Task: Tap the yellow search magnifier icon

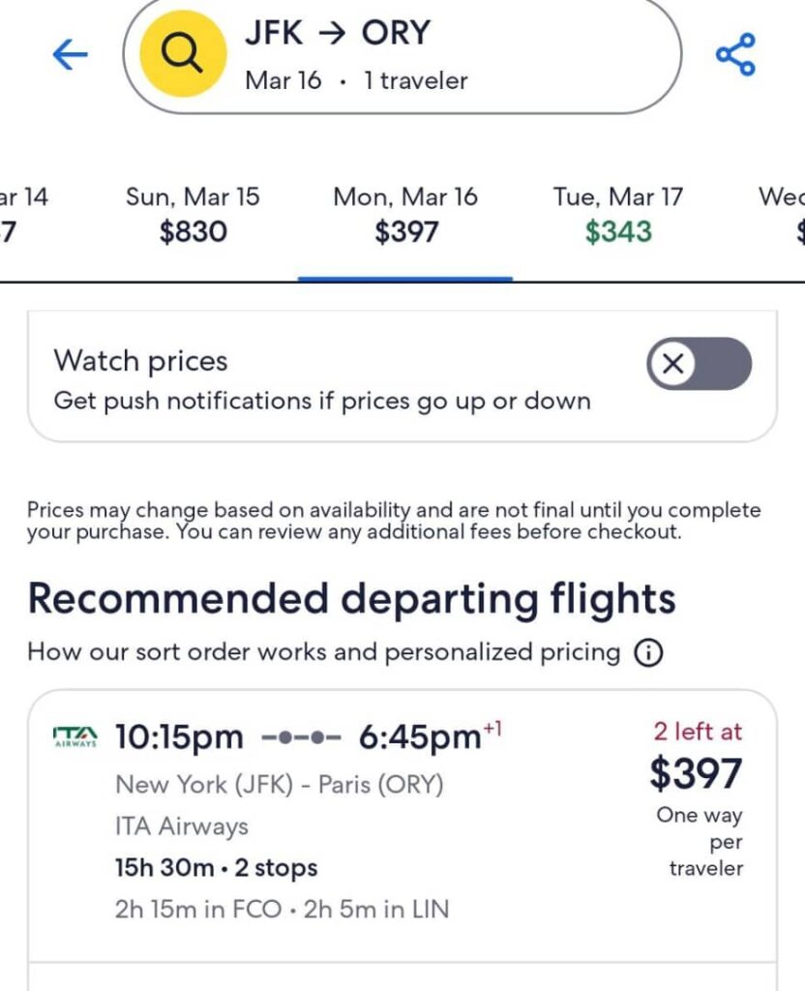Action: point(182,55)
